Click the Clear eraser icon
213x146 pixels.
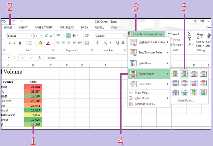click(x=190, y=44)
